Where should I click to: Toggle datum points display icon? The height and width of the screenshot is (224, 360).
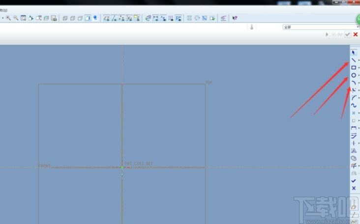[x=121, y=18]
